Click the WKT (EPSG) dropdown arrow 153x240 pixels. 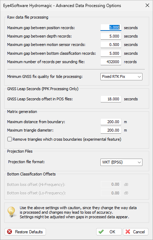[x=139, y=162]
